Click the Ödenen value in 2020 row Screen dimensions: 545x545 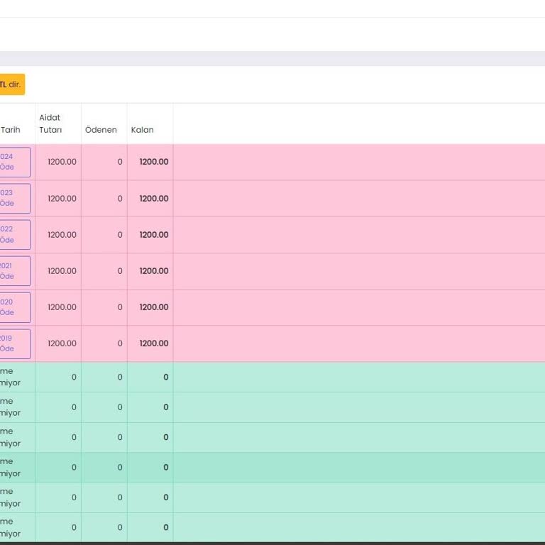pos(120,307)
